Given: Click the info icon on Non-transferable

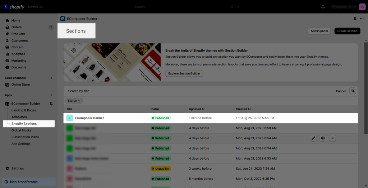Looking at the screenshot, I should [6, 182].
